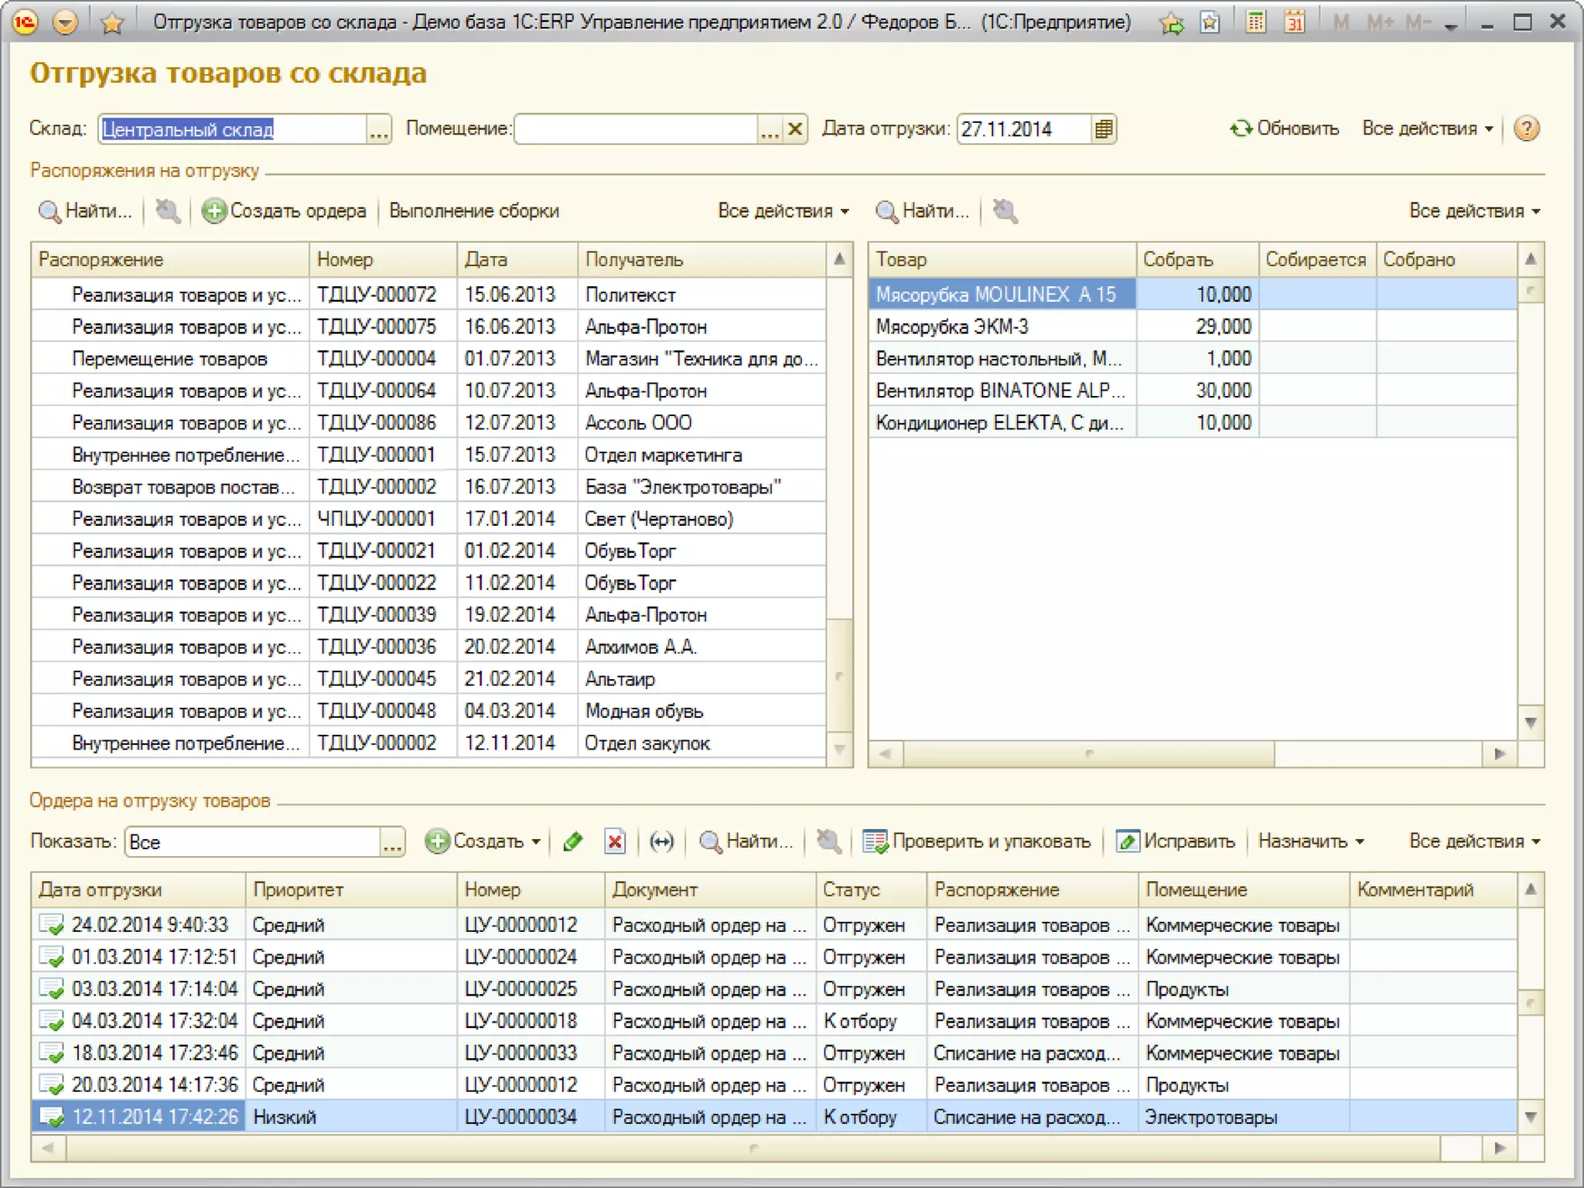Click Обновить to refresh the form
Screen dimensions: 1584x1188
coord(1285,128)
